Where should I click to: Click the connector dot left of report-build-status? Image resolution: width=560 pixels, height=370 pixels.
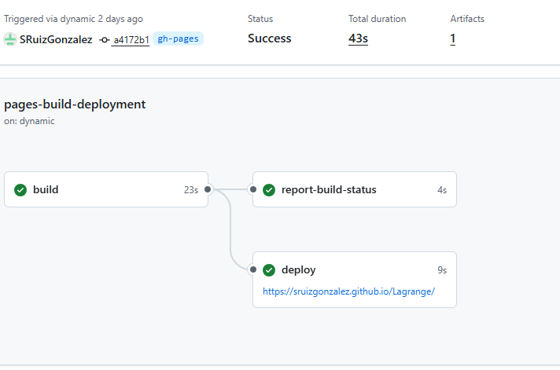[x=252, y=189]
